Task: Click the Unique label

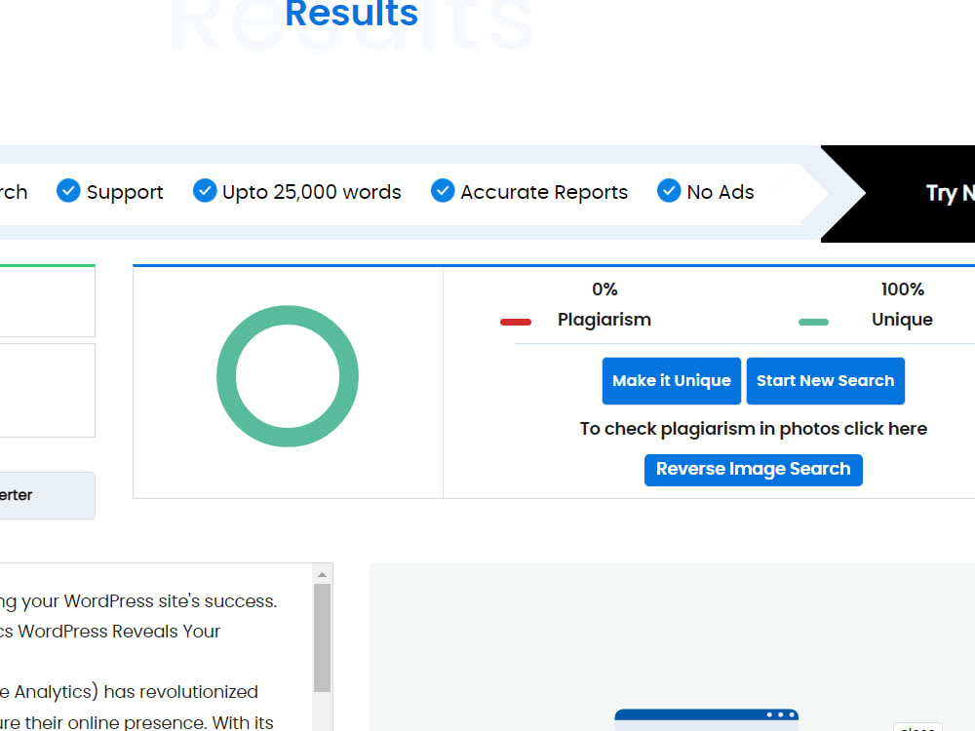Action: [902, 320]
